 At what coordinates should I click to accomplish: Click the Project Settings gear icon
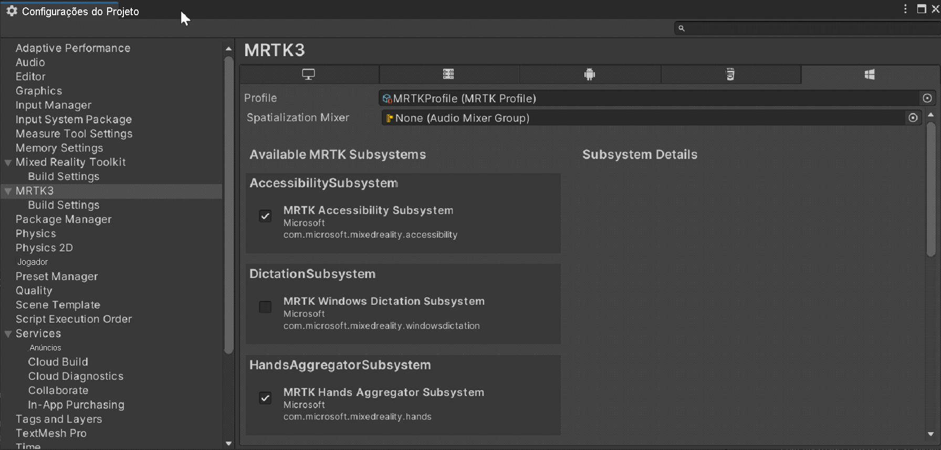(x=12, y=11)
